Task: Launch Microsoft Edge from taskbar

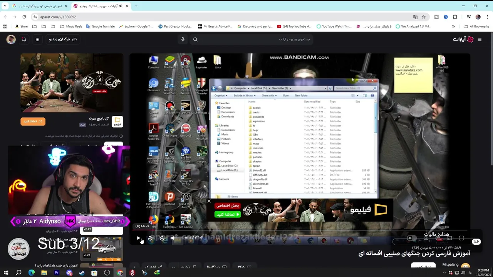Action: tap(32, 272)
